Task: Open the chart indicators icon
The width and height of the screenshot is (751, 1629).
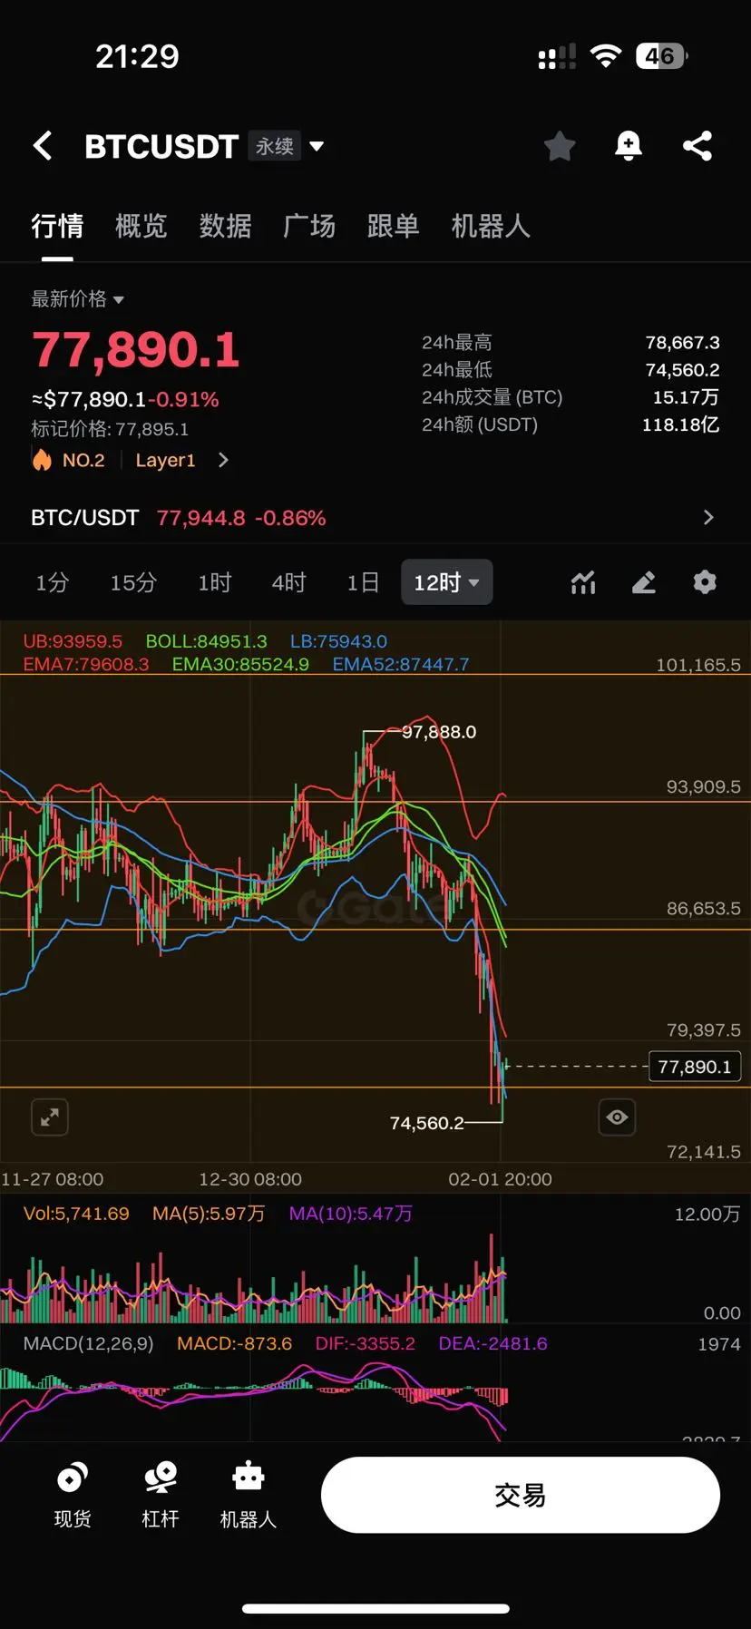Action: point(583,582)
